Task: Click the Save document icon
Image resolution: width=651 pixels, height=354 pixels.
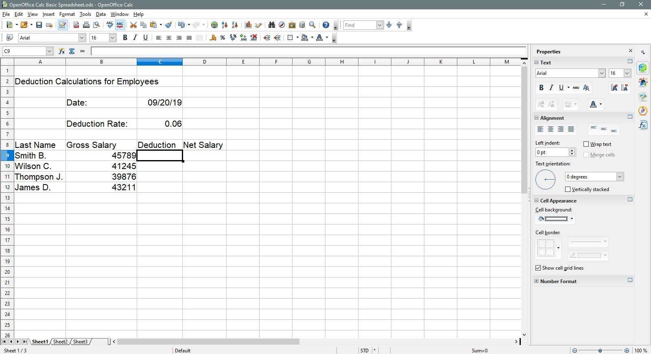Action: (39, 25)
